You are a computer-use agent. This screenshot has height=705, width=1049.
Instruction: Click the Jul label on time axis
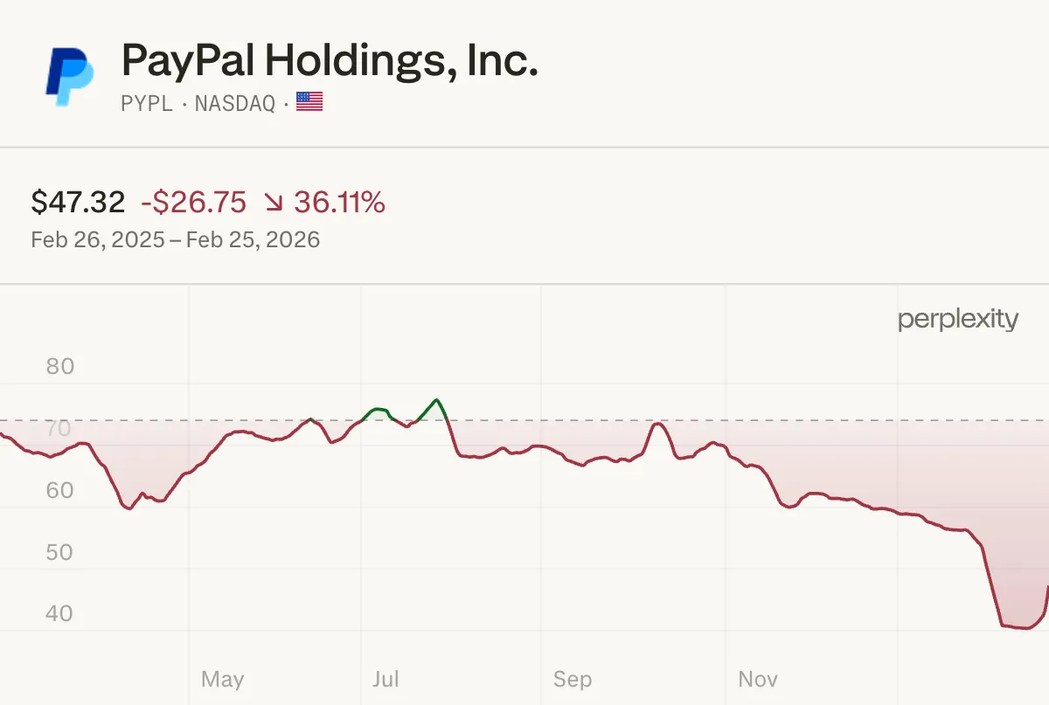[386, 679]
